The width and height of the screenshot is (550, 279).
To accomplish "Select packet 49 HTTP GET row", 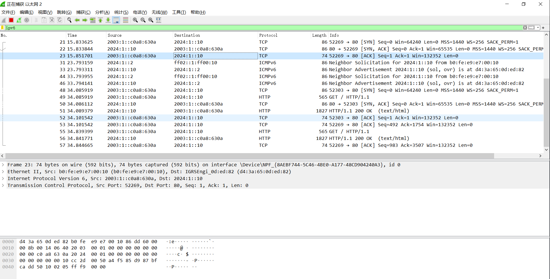I will click(272, 97).
